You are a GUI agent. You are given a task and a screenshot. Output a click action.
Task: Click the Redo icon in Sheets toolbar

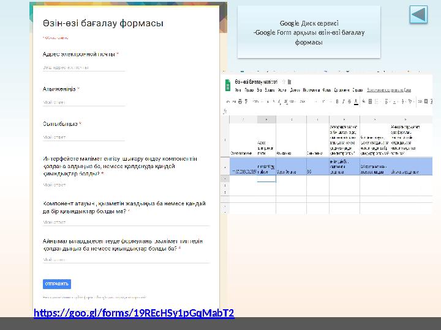tap(234, 101)
